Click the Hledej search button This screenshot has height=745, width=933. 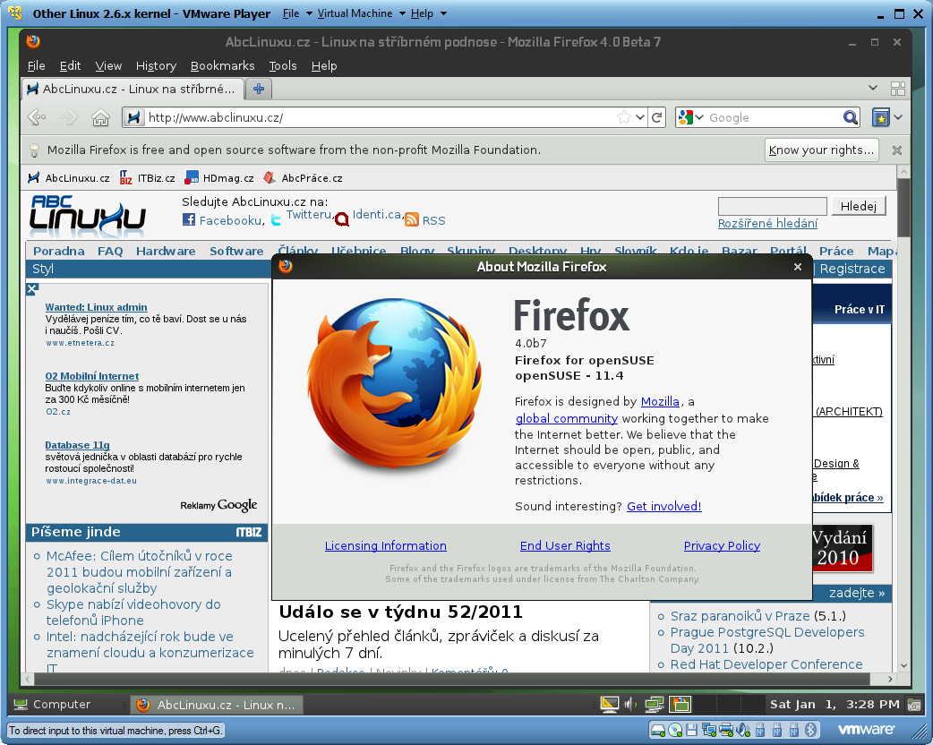(x=858, y=206)
